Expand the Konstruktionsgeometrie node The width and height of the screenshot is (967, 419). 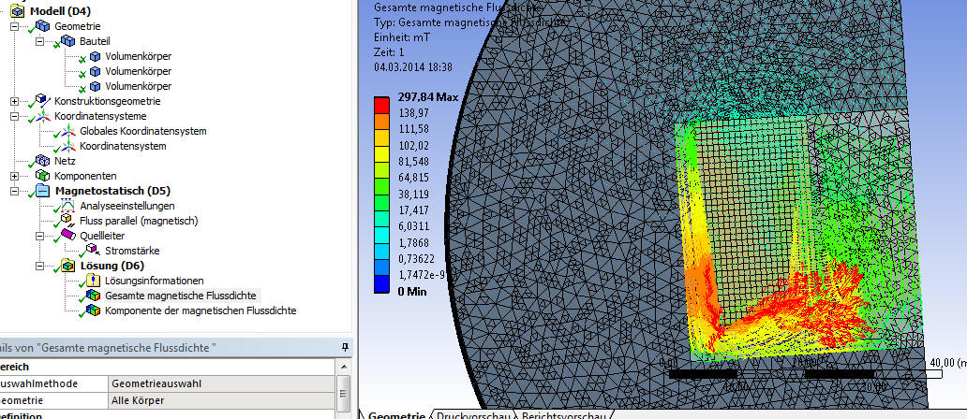pyautogui.click(x=15, y=101)
